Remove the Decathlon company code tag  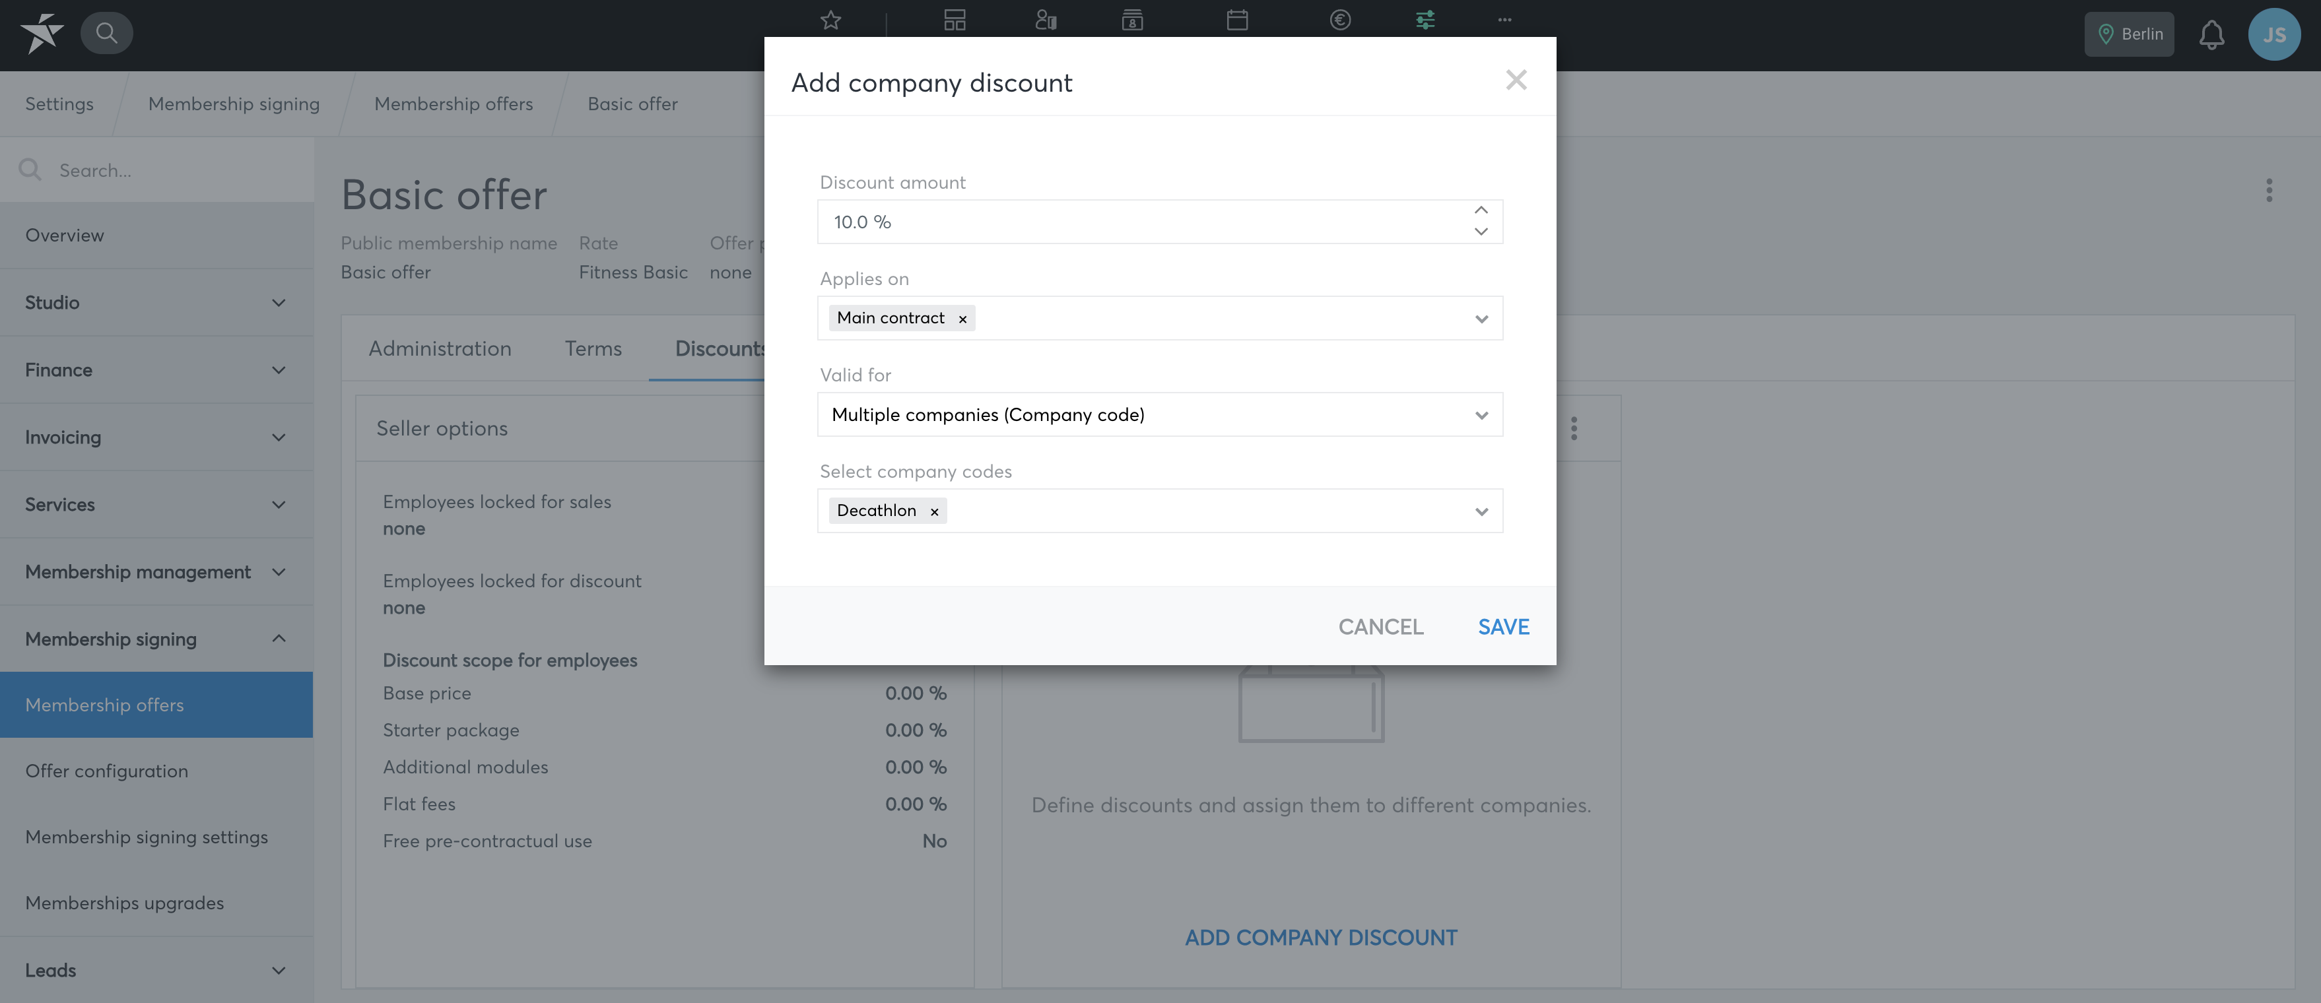point(934,511)
